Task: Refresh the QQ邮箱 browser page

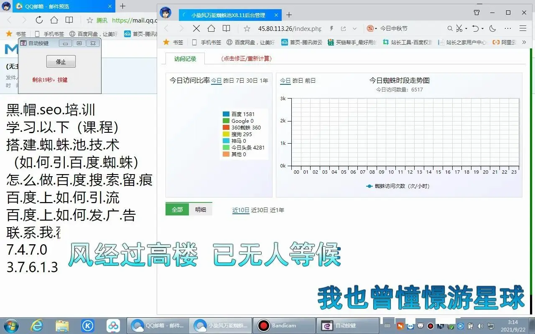Action: pos(39,20)
